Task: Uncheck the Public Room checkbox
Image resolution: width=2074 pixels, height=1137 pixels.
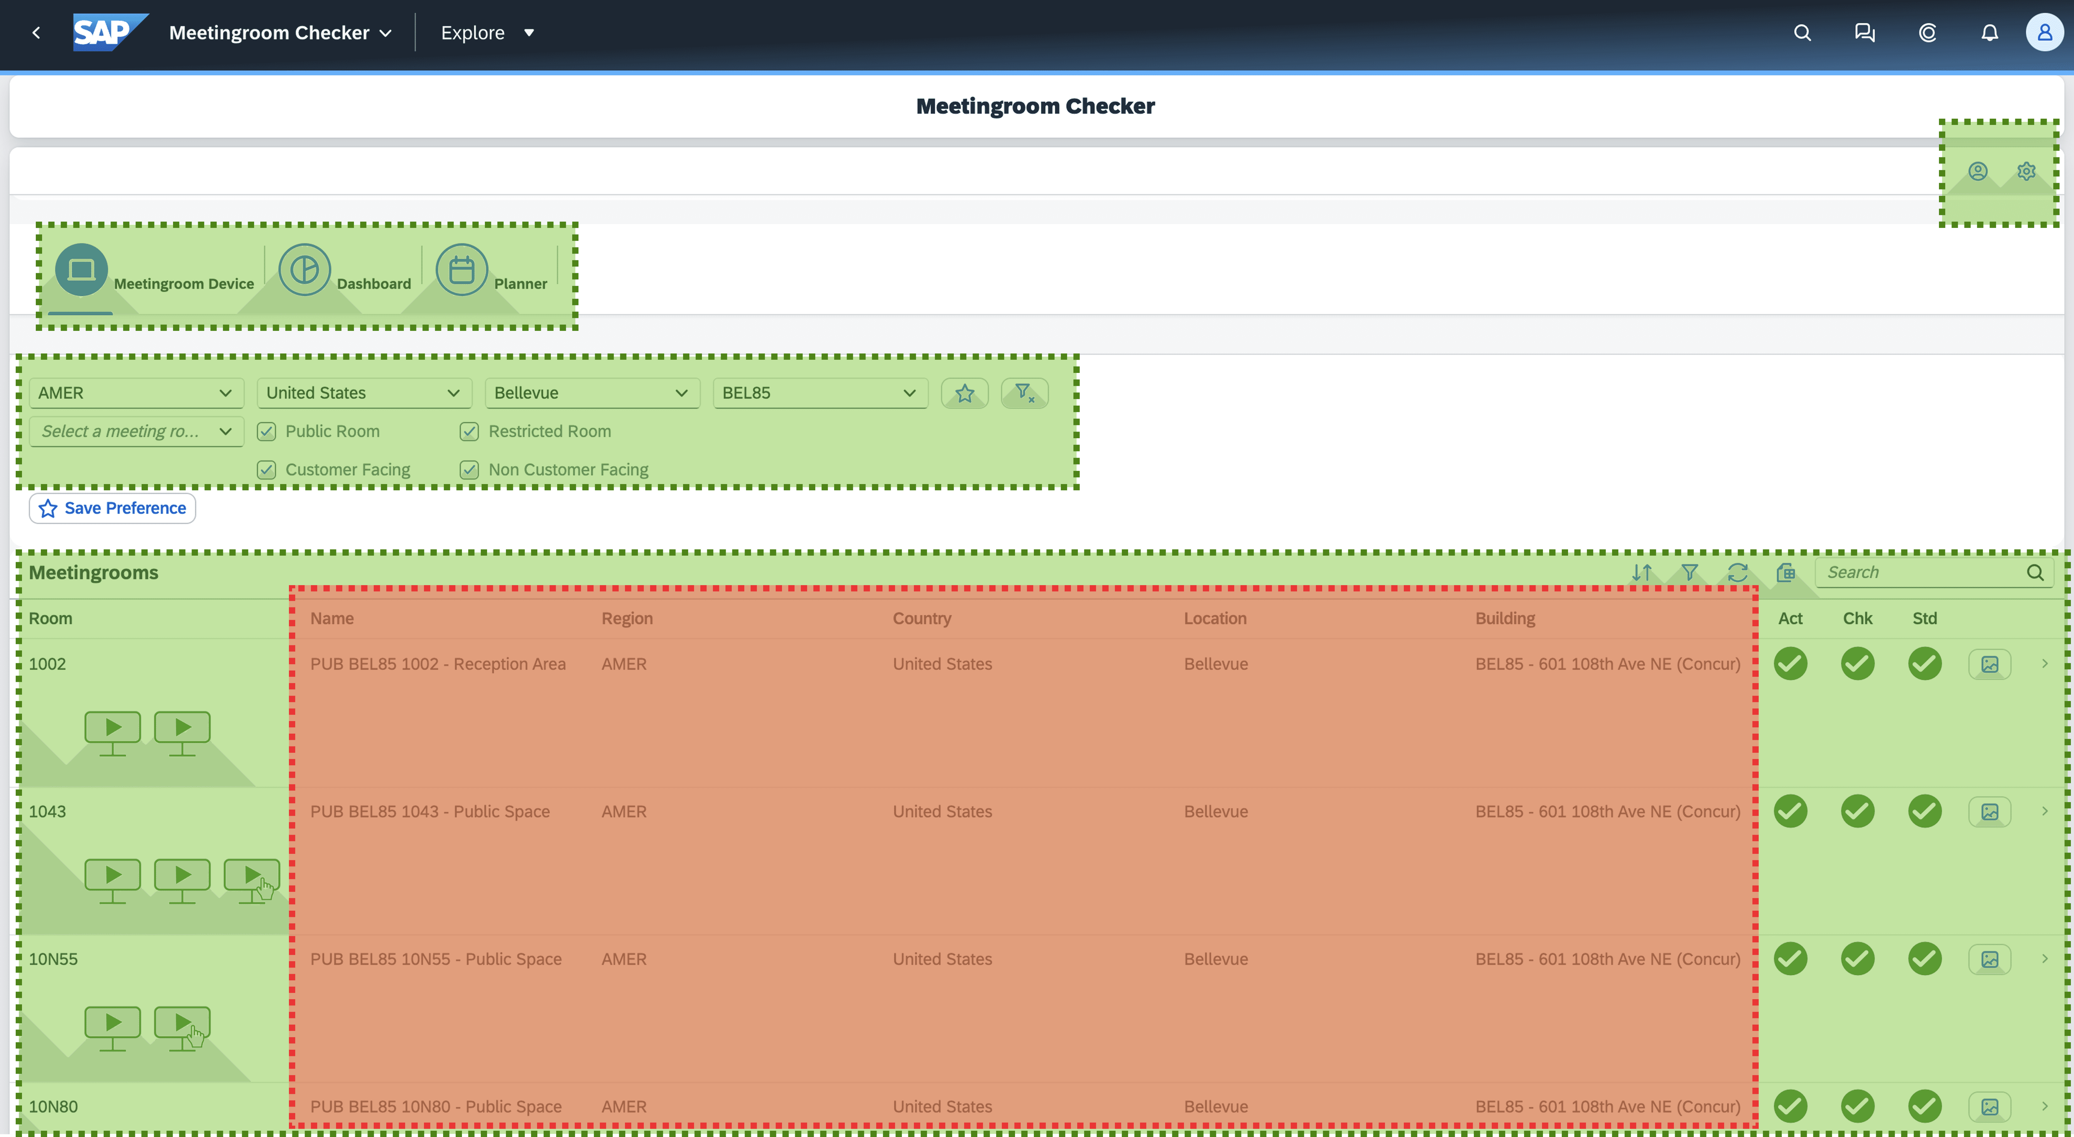Action: pyautogui.click(x=267, y=431)
